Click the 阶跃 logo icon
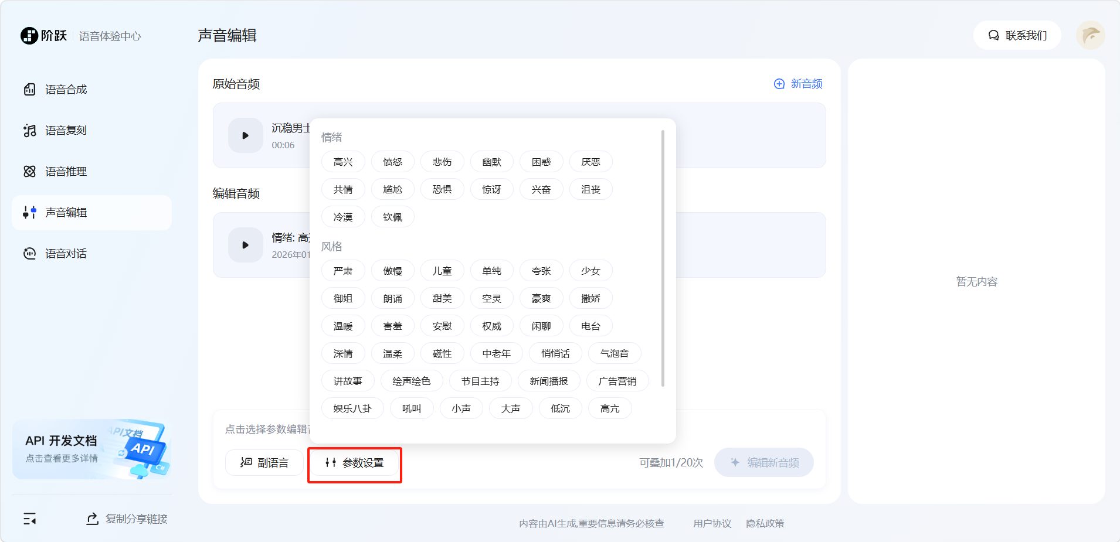The height and width of the screenshot is (542, 1120). (x=29, y=36)
